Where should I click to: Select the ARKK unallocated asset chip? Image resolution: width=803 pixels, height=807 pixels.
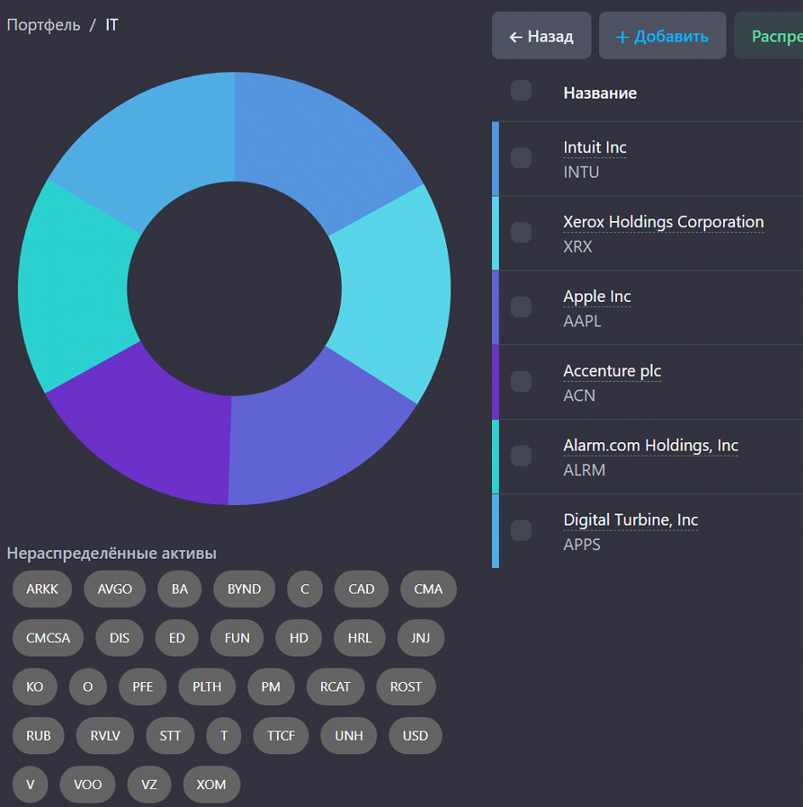tap(42, 588)
